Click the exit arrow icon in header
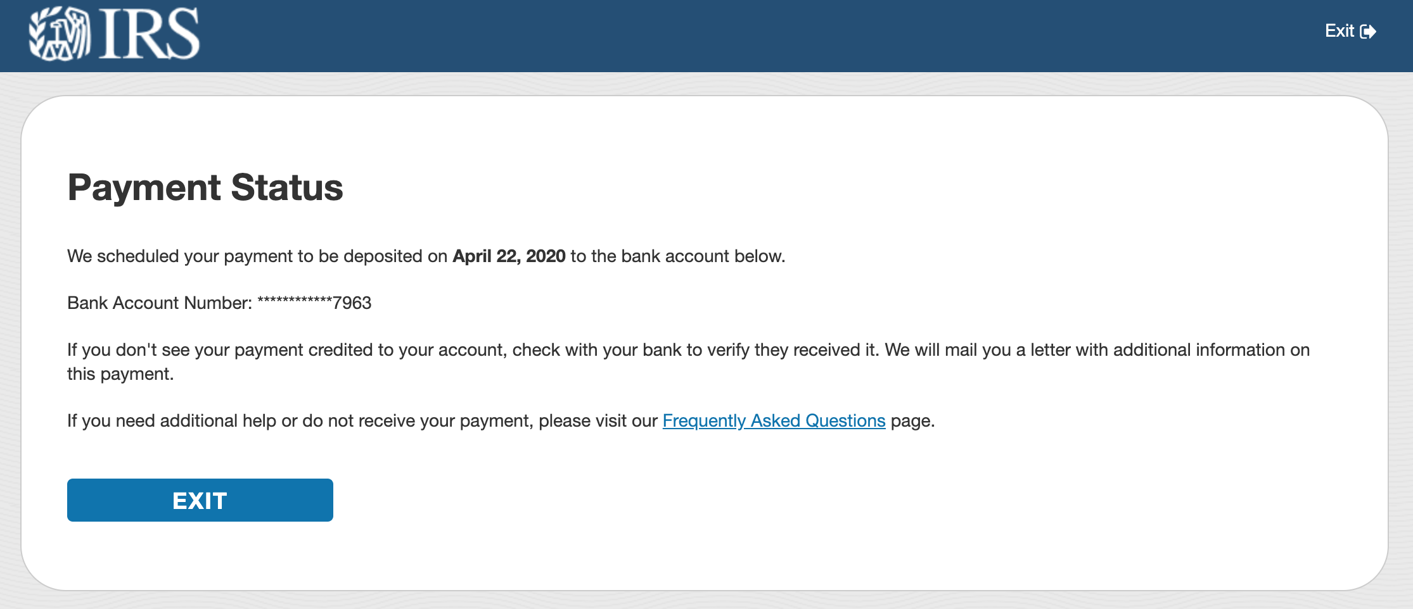The image size is (1413, 609). pyautogui.click(x=1368, y=31)
